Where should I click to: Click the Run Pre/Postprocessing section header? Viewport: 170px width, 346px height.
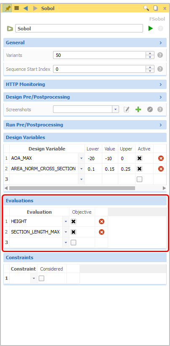point(85,125)
